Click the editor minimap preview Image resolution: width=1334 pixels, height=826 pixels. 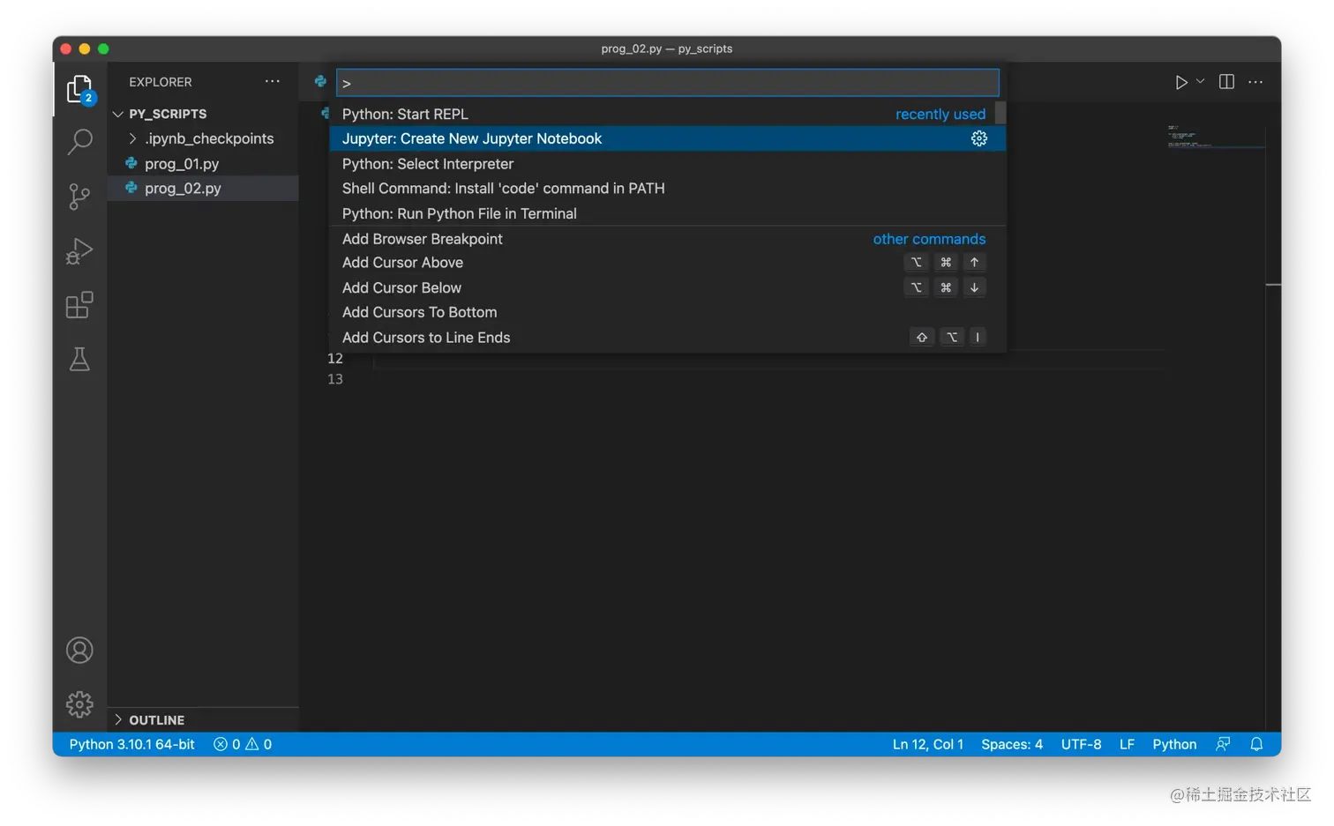tap(1215, 137)
